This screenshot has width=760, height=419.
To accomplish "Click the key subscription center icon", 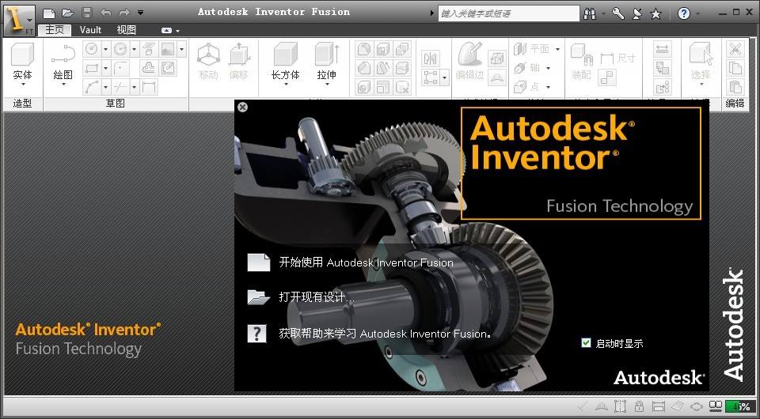I will point(618,13).
